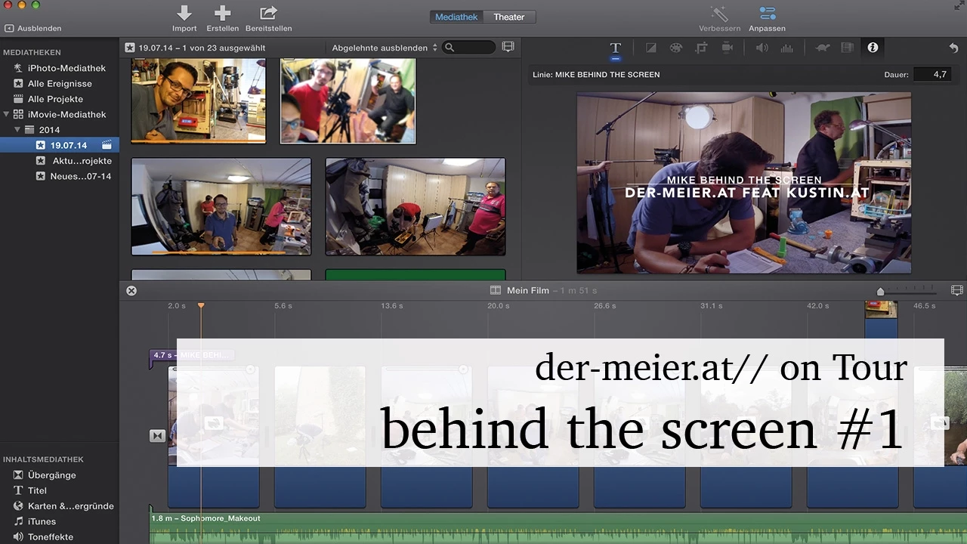Image resolution: width=967 pixels, height=544 pixels.
Task: Select the crop tool icon
Action: 701,48
